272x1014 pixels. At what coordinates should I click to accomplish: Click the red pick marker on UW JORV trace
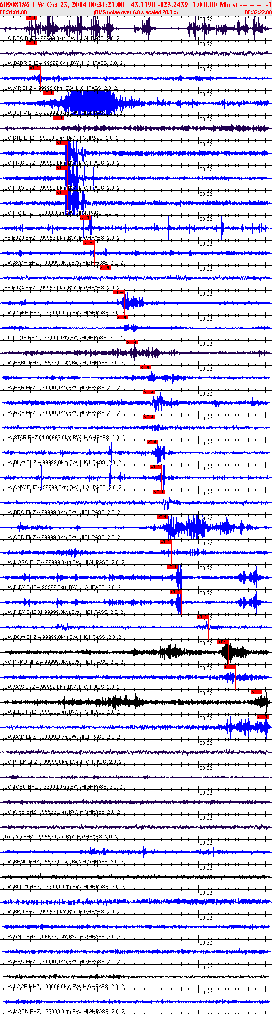pyautogui.click(x=48, y=93)
